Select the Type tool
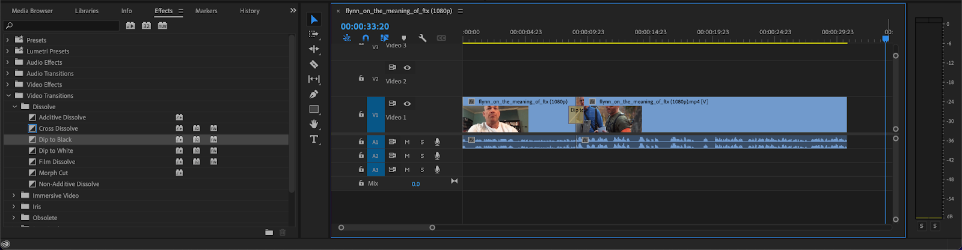Viewport: 962px width, 250px height. tap(314, 139)
